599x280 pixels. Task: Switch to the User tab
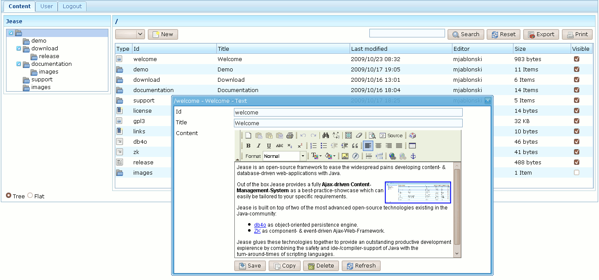[x=46, y=6]
